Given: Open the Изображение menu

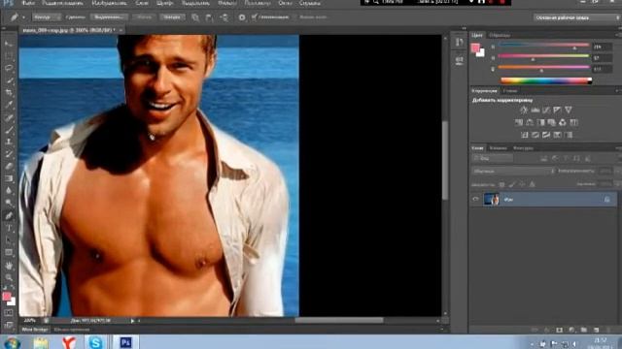Looking at the screenshot, I should [x=109, y=3].
